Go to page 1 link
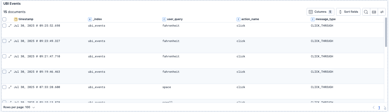 [379, 108]
